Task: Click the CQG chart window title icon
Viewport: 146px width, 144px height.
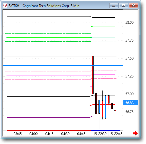Action: pyautogui.click(x=5, y=5)
